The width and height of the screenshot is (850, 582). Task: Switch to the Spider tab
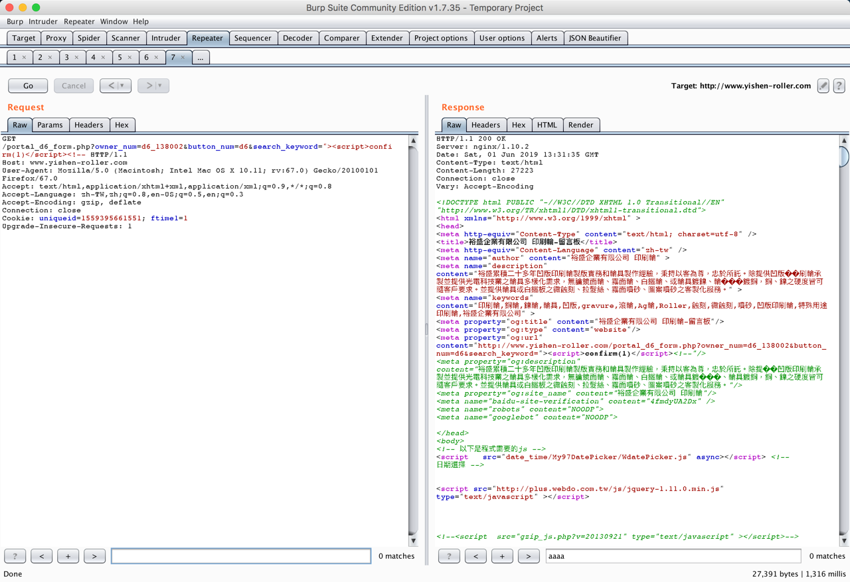coord(88,38)
